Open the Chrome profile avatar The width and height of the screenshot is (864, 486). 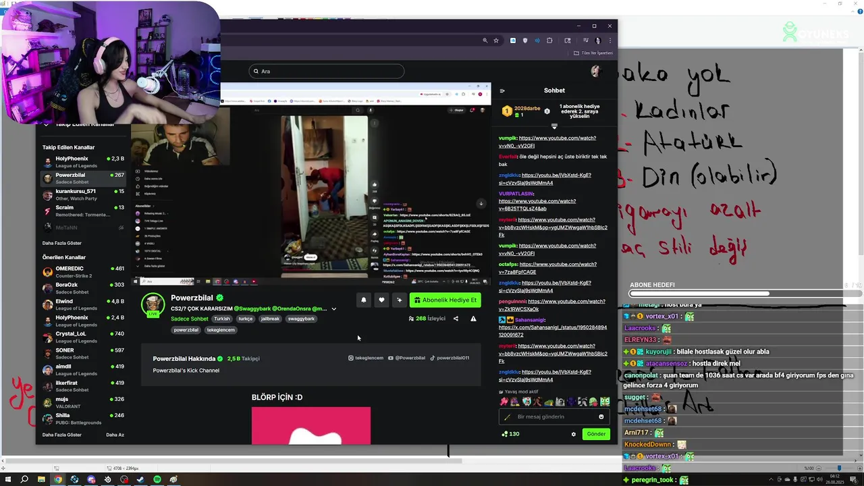click(x=597, y=40)
